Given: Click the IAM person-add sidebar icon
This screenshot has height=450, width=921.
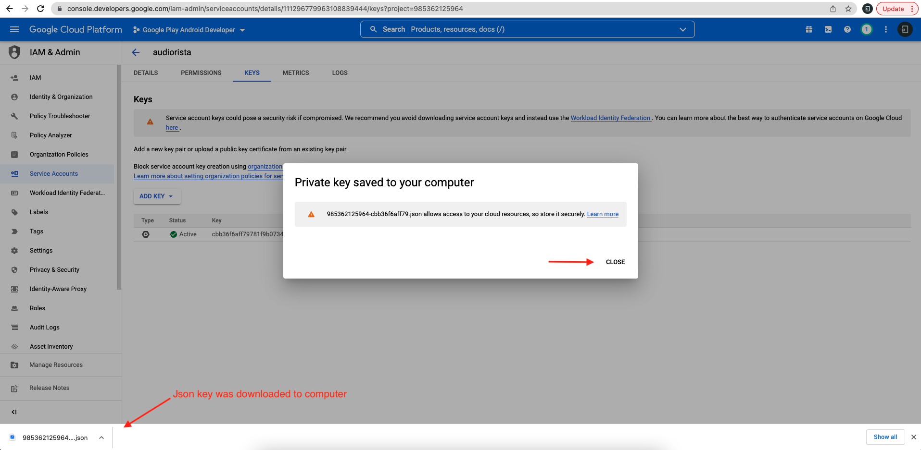Looking at the screenshot, I should [x=14, y=77].
